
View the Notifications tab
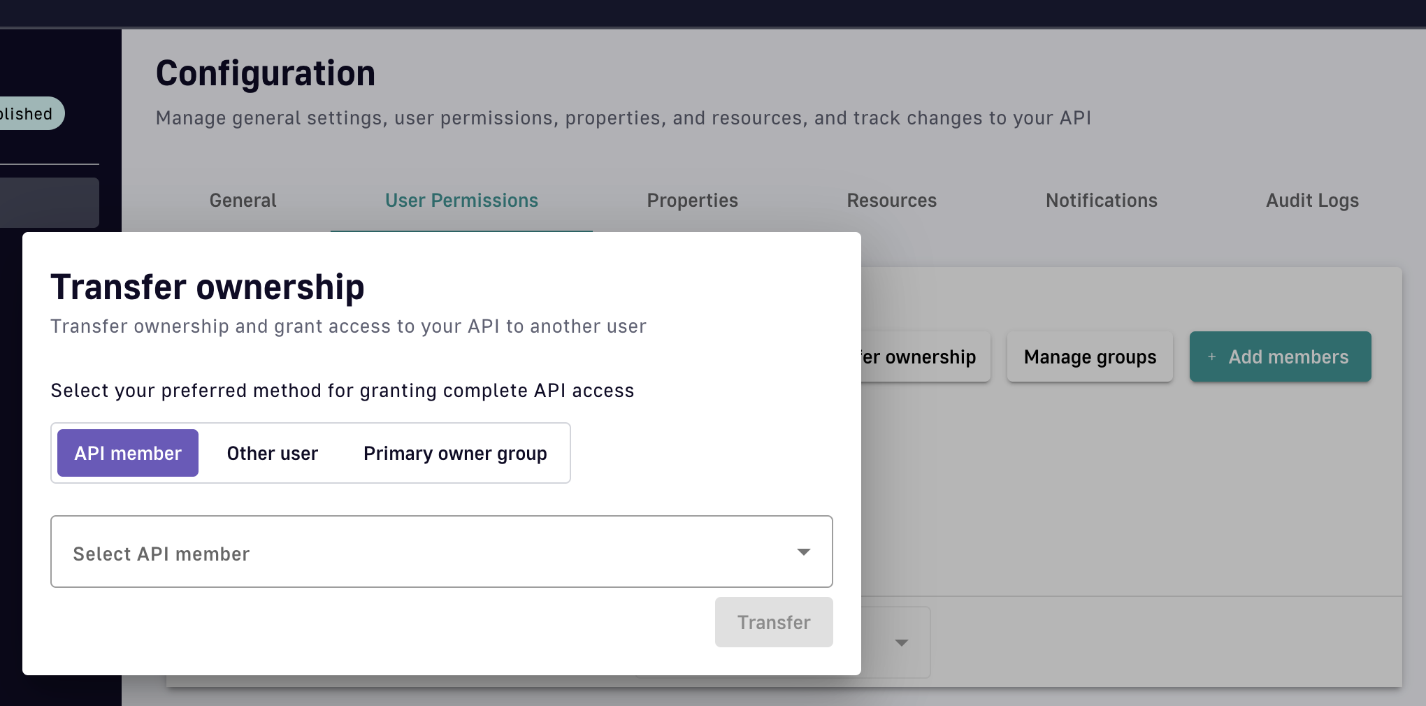click(x=1101, y=201)
